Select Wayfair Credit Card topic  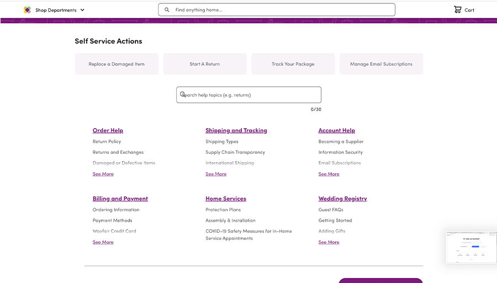[x=114, y=231]
